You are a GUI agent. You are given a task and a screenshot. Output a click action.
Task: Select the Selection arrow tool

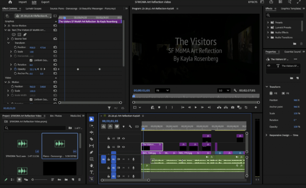tap(91, 119)
